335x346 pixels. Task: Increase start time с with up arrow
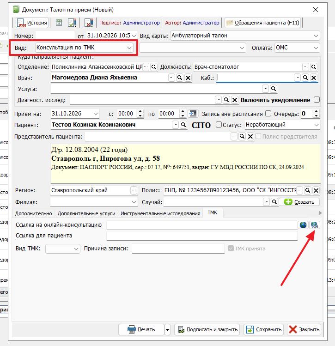(x=140, y=111)
